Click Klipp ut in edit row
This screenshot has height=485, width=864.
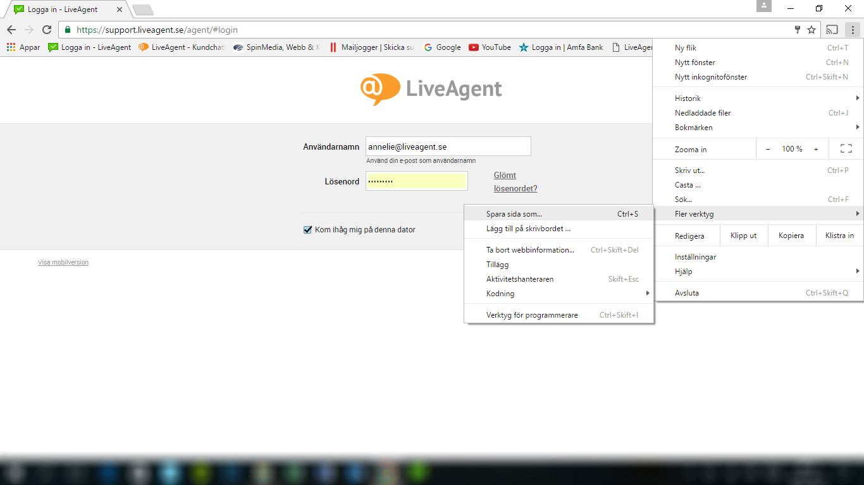[x=744, y=236]
